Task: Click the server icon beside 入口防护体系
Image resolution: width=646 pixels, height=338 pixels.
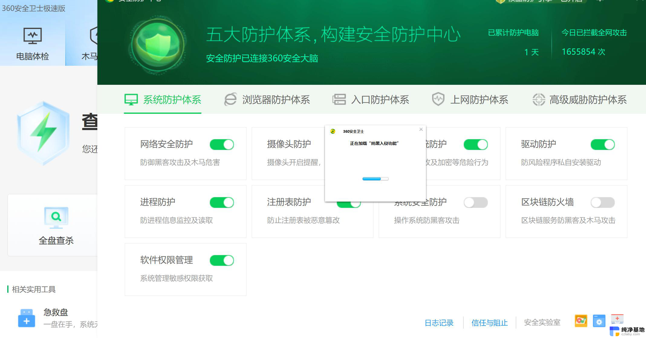Action: coord(339,100)
